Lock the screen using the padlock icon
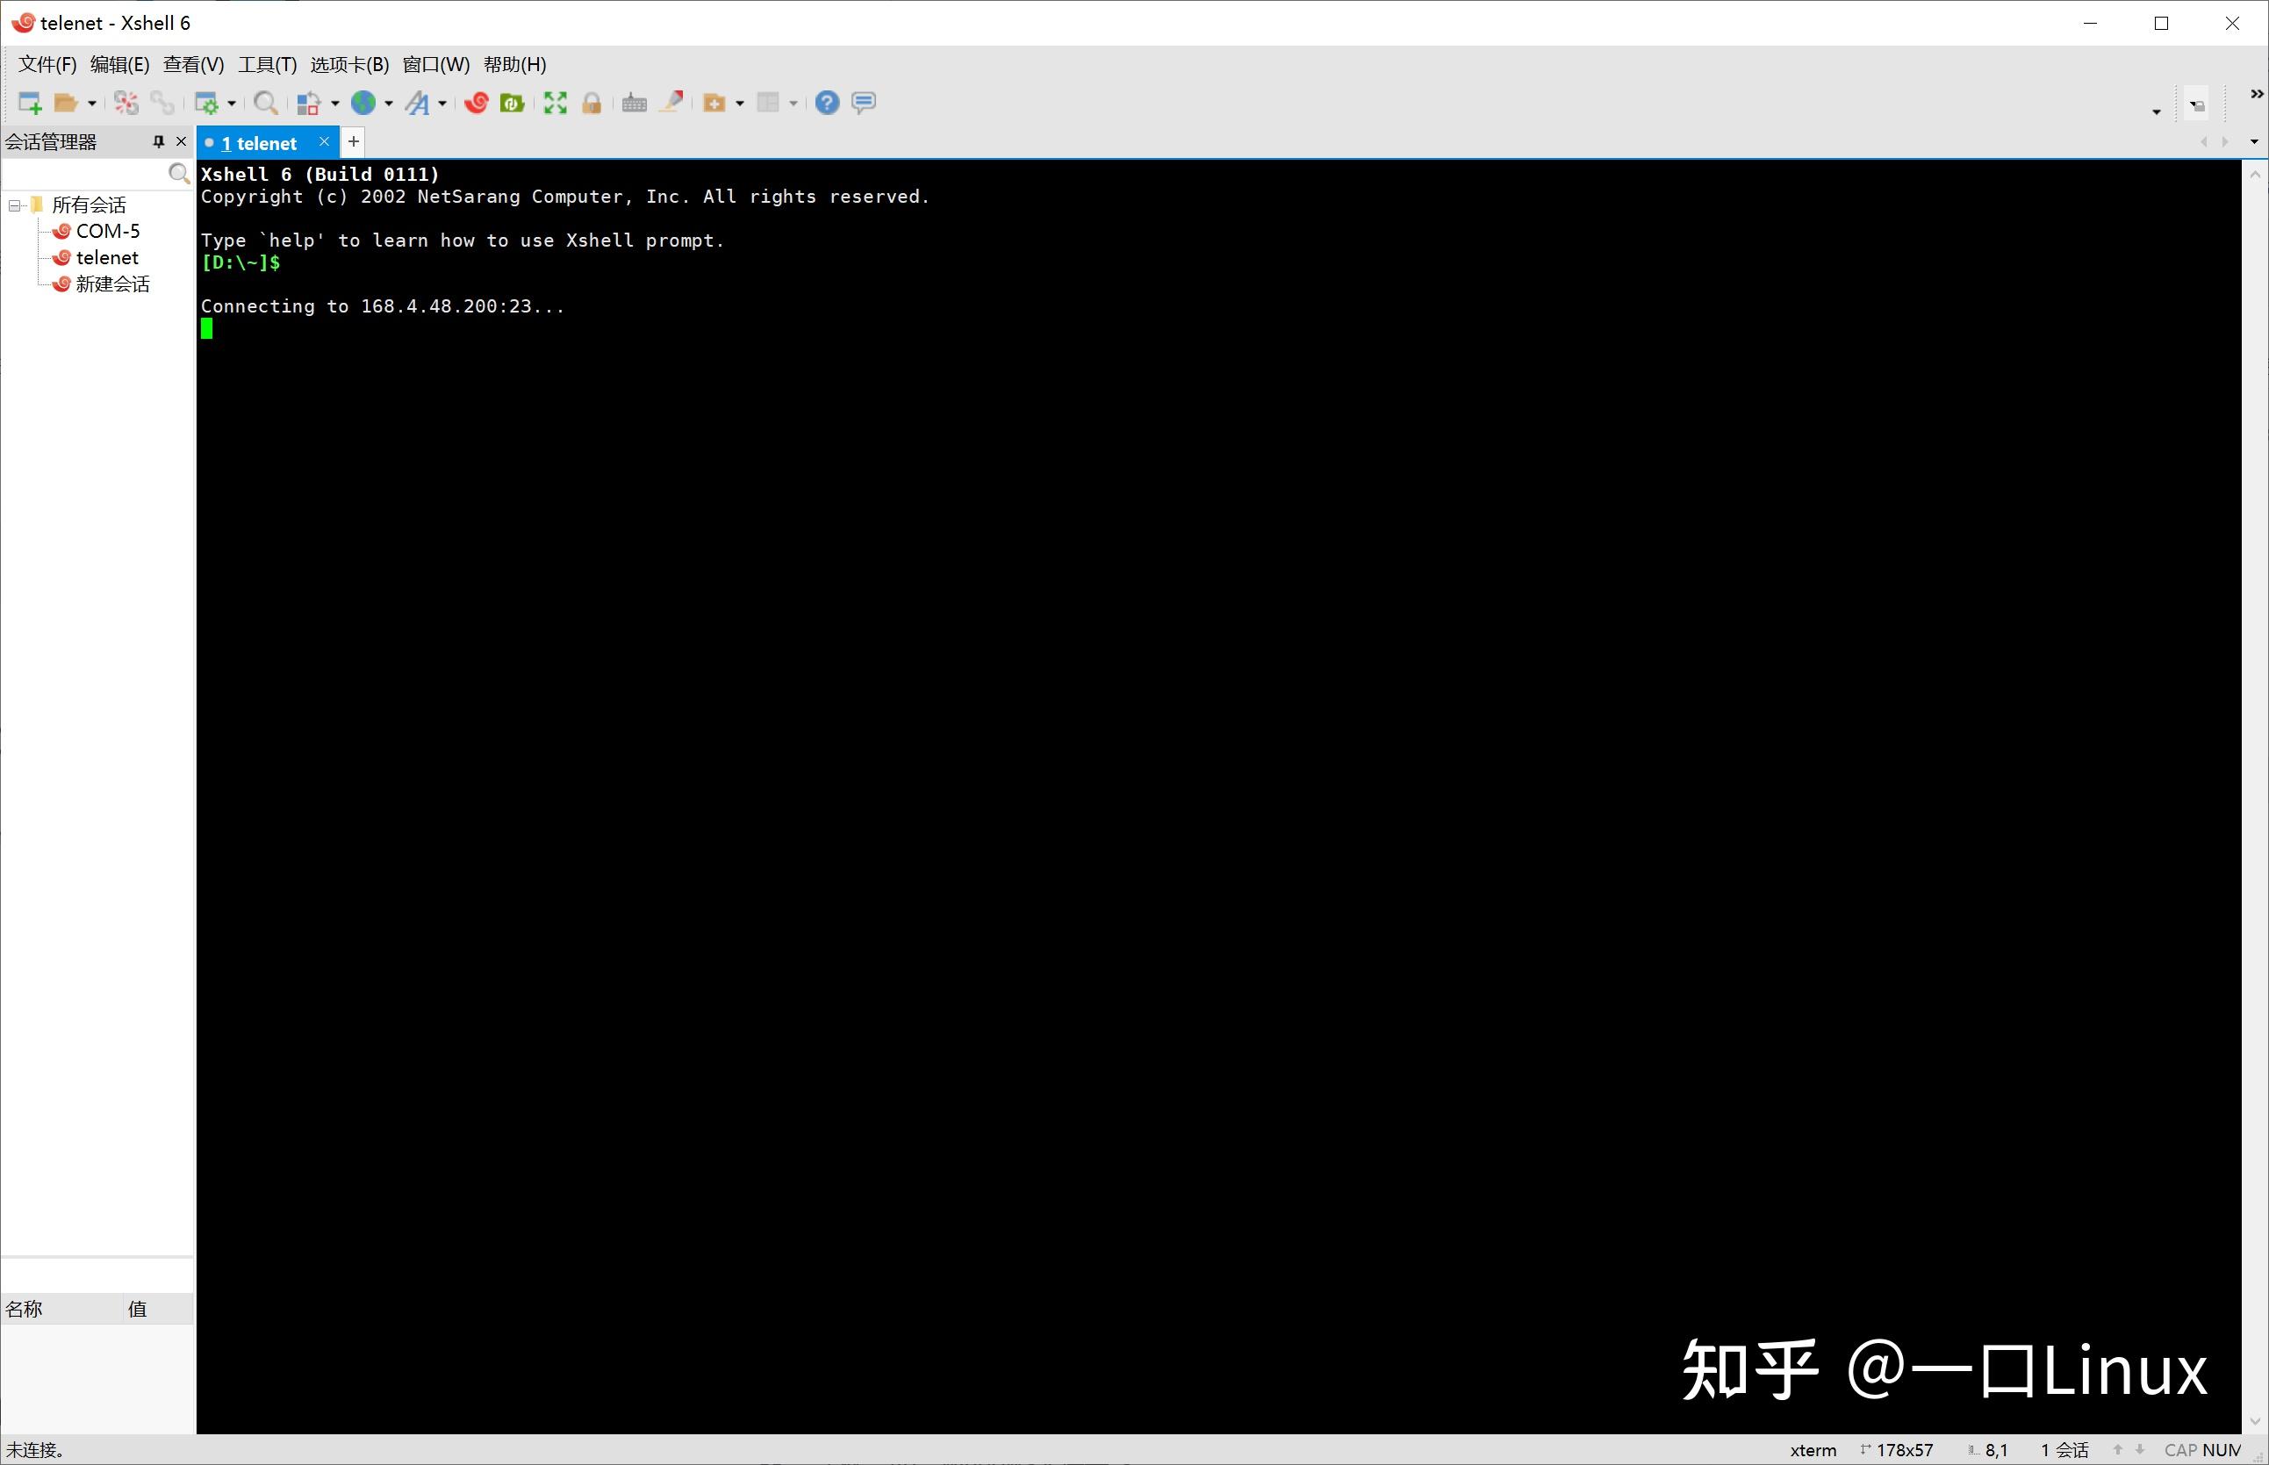 (x=592, y=102)
